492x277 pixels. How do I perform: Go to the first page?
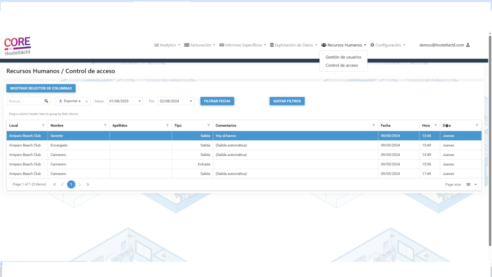[55, 184]
